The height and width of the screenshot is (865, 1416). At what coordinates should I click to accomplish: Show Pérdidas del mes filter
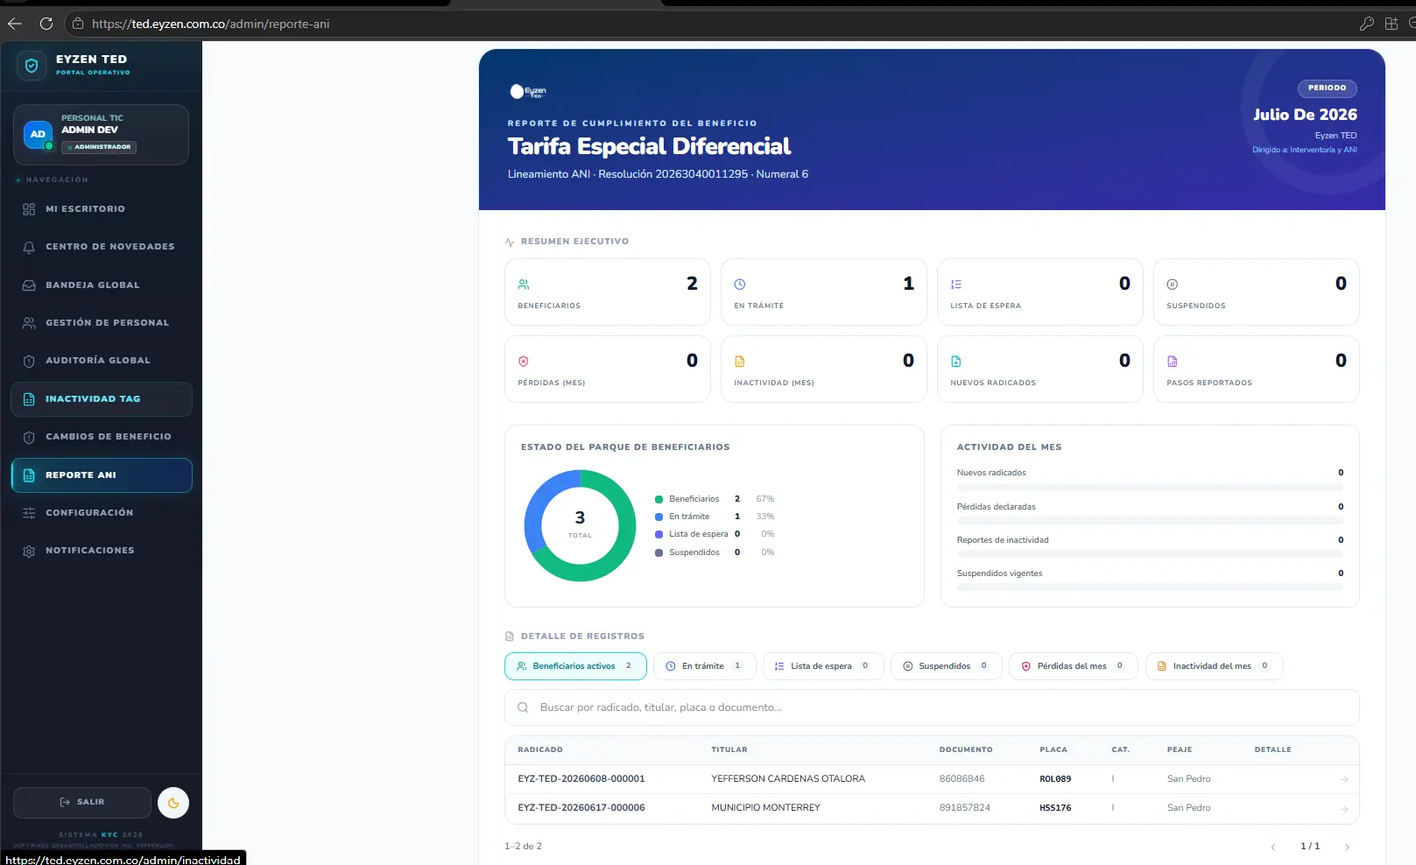[1073, 666]
